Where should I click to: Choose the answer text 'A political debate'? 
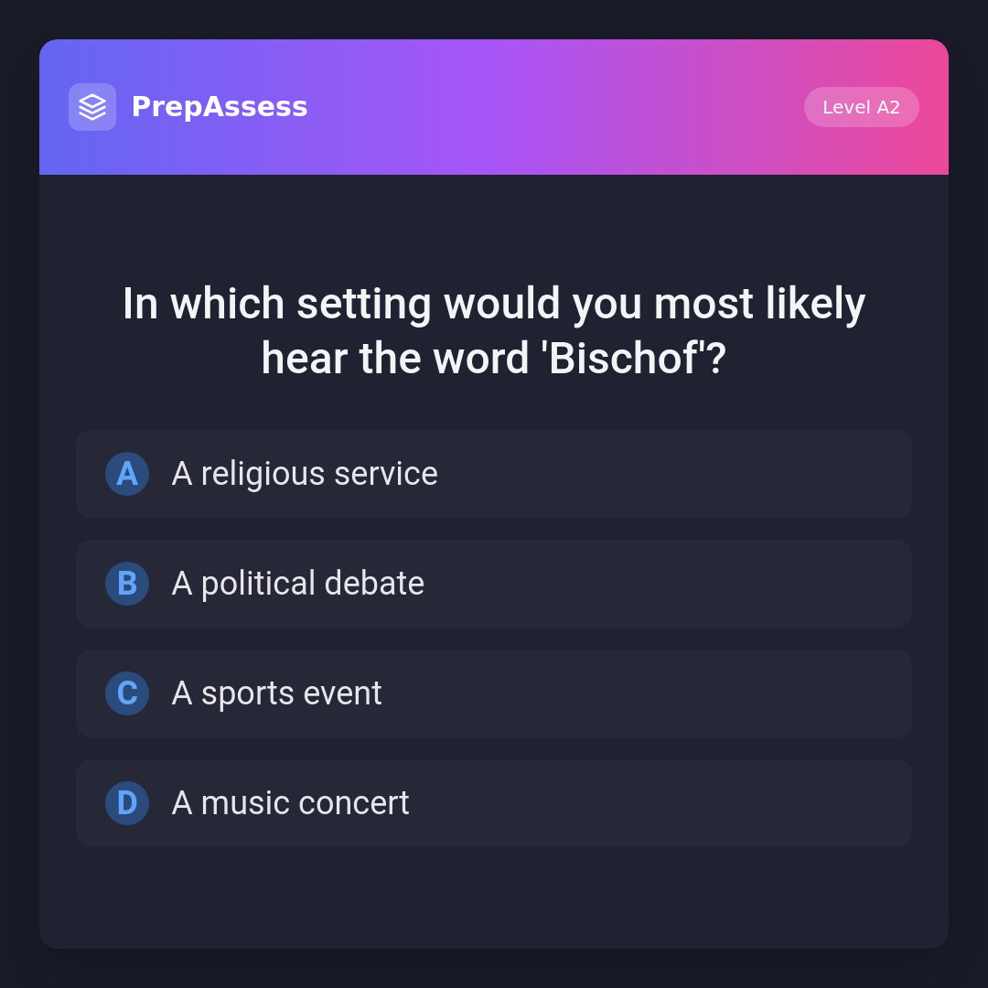coord(298,584)
